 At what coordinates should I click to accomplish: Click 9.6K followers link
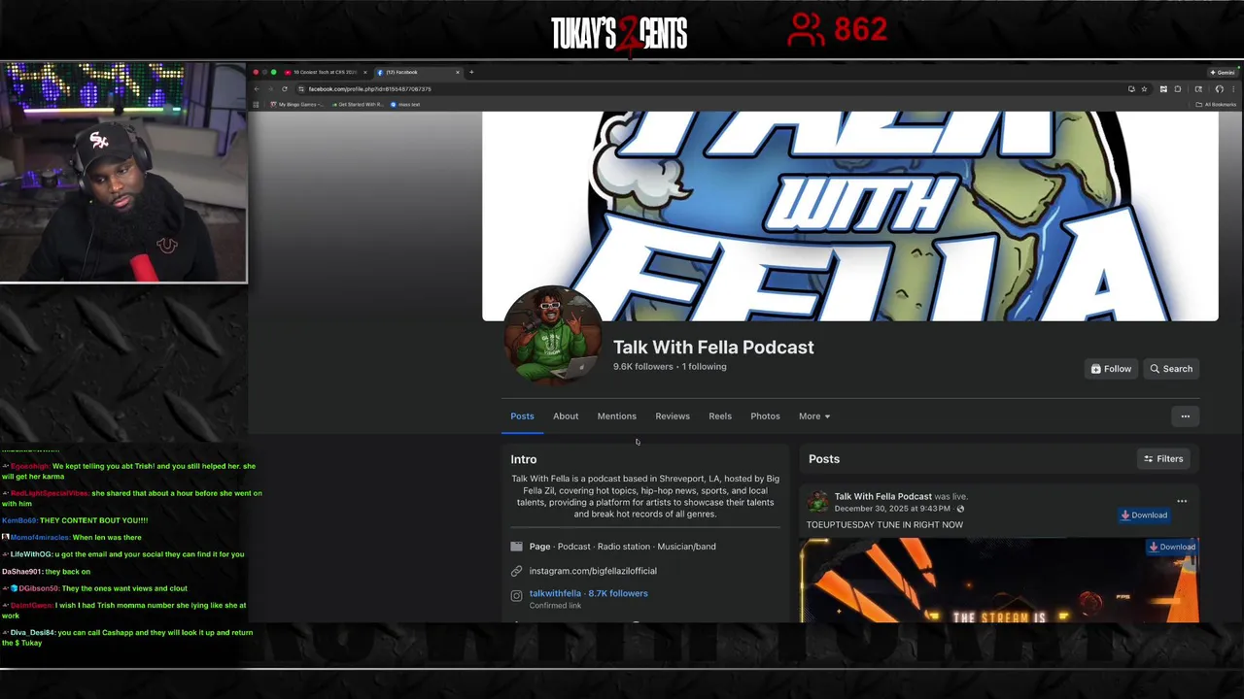[642, 367]
